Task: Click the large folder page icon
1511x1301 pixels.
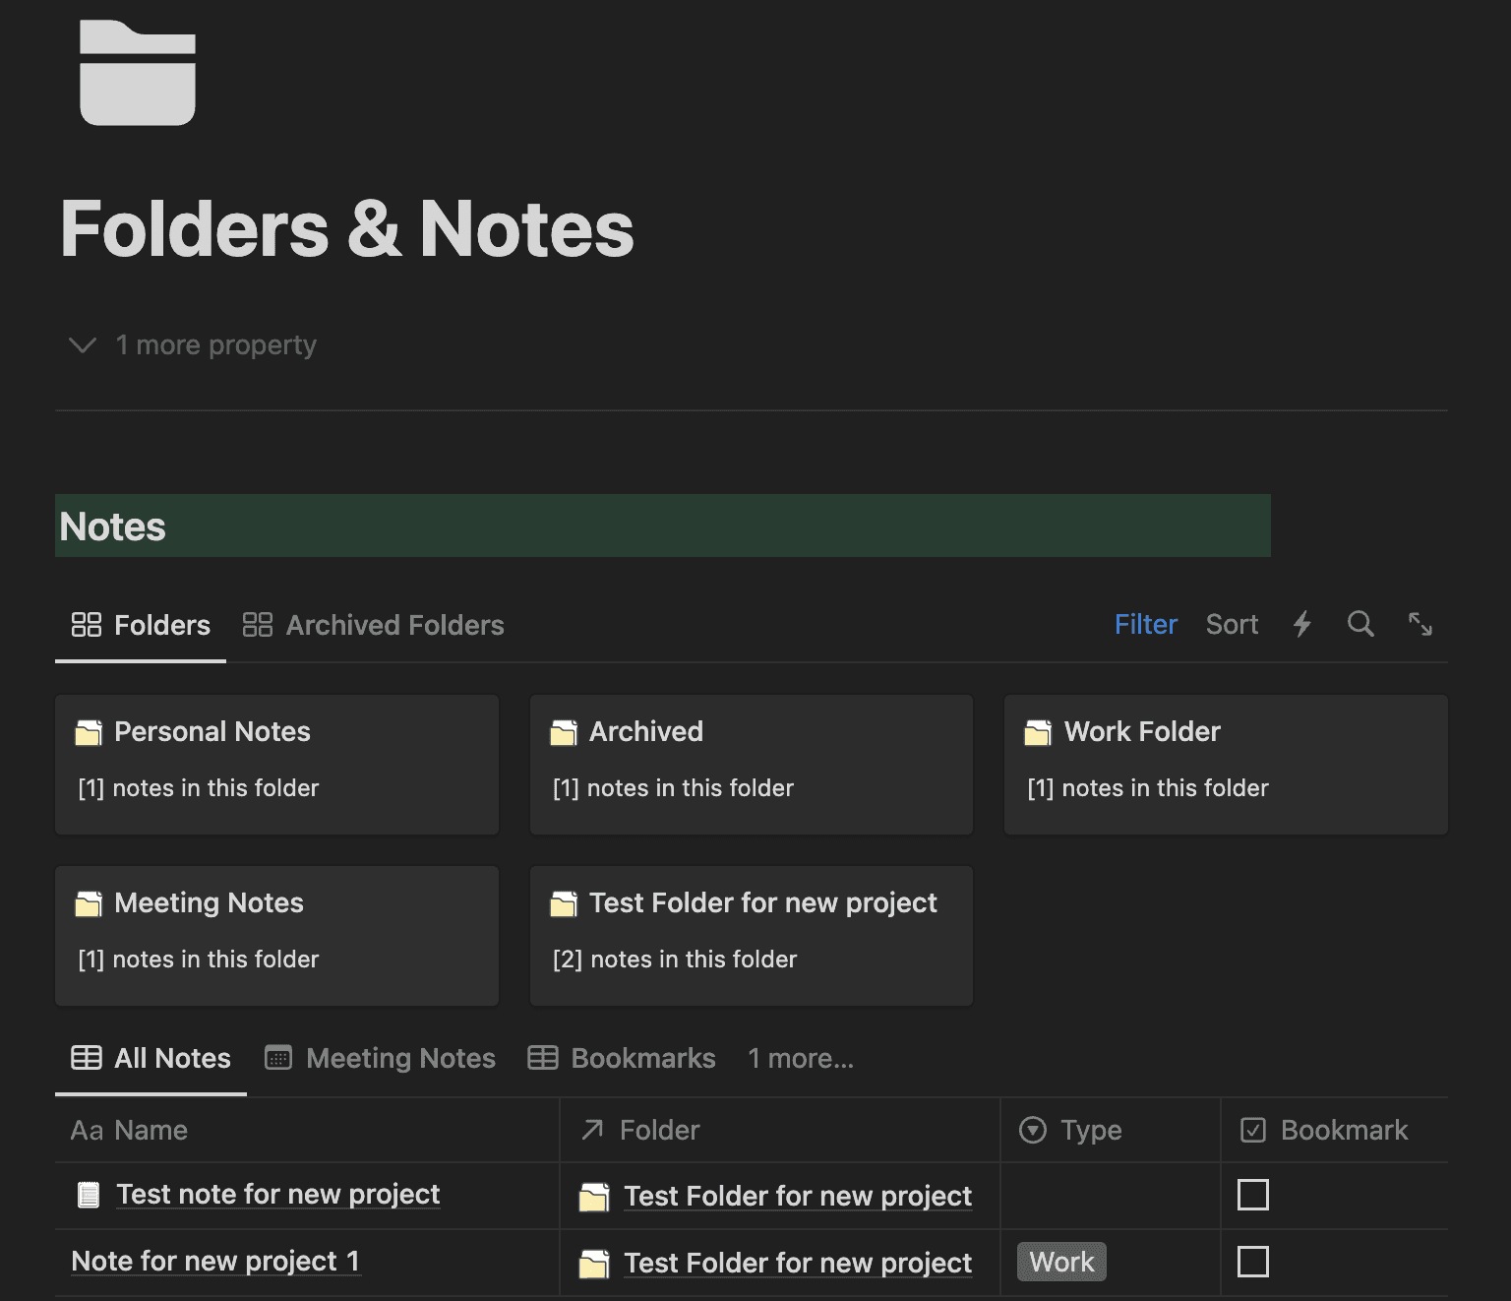Action: [138, 73]
